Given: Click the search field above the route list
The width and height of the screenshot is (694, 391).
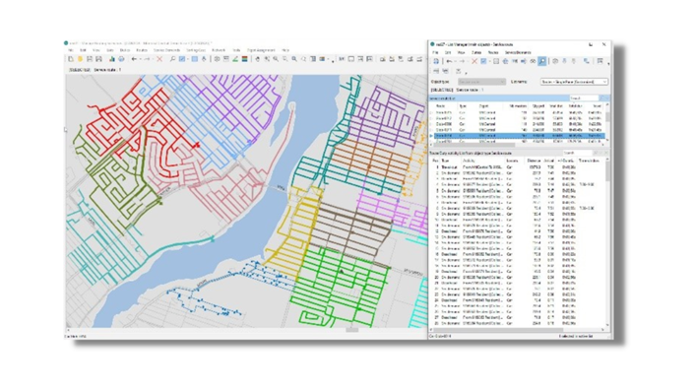Looking at the screenshot, I should (584, 98).
